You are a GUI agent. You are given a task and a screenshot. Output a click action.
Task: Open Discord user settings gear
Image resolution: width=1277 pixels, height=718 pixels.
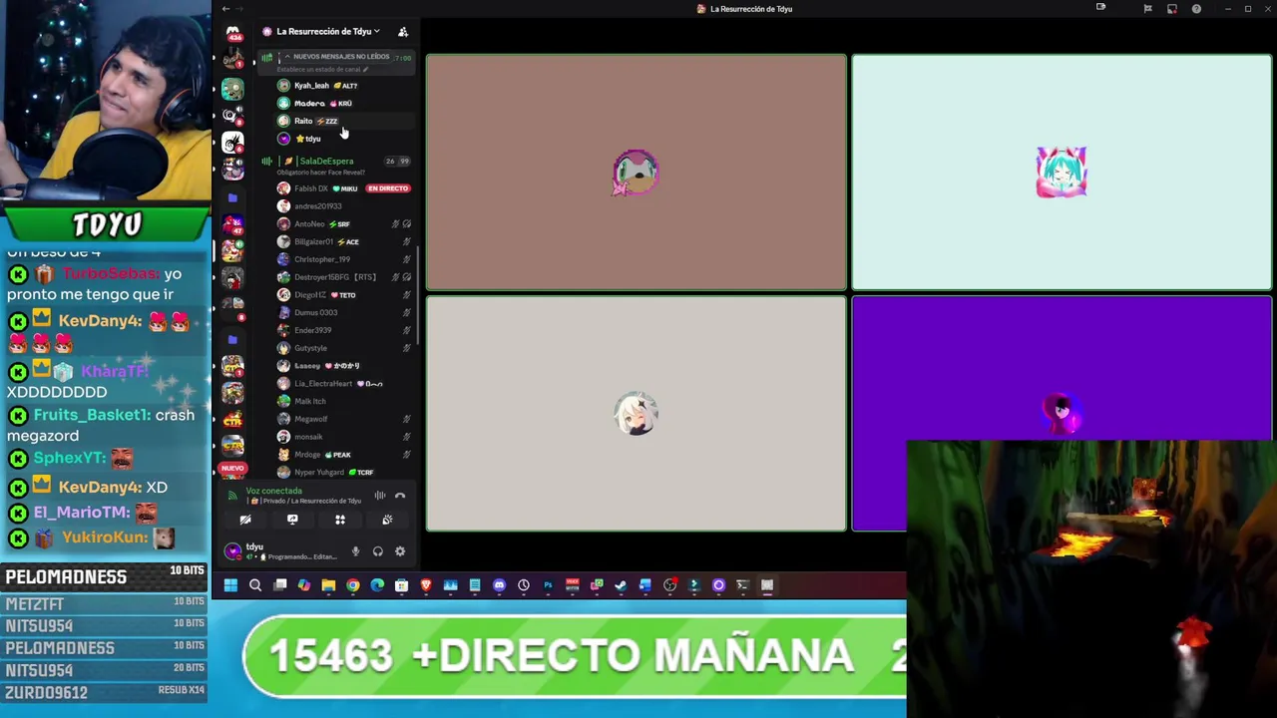[400, 551]
